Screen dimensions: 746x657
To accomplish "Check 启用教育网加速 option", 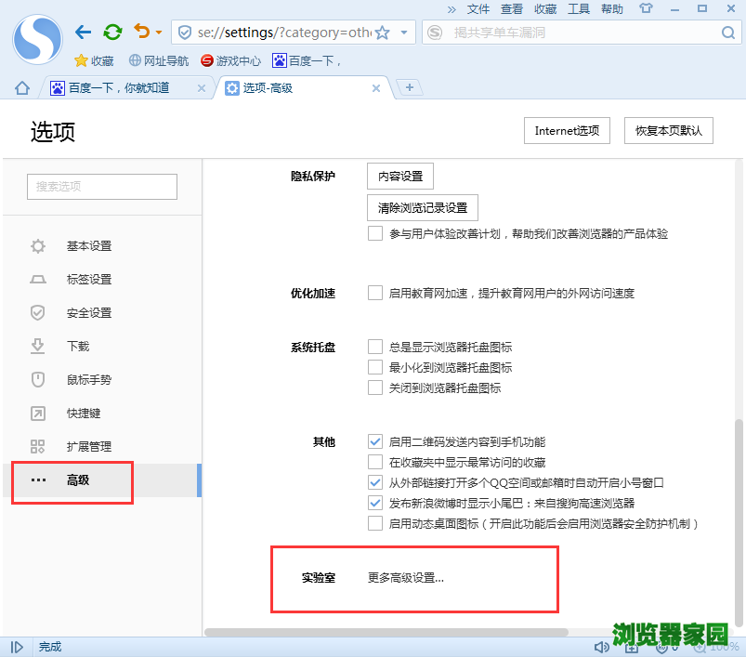I will [x=375, y=293].
